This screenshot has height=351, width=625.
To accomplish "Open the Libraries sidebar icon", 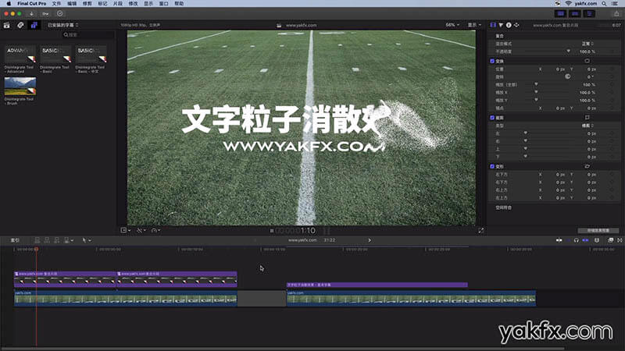I will tap(7, 25).
